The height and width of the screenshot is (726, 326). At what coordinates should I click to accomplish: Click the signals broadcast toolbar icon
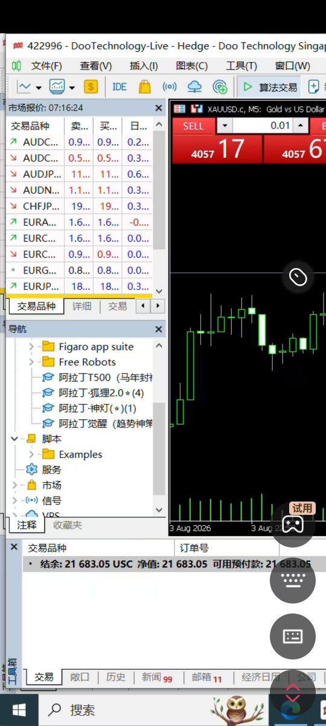pyautogui.click(x=170, y=87)
